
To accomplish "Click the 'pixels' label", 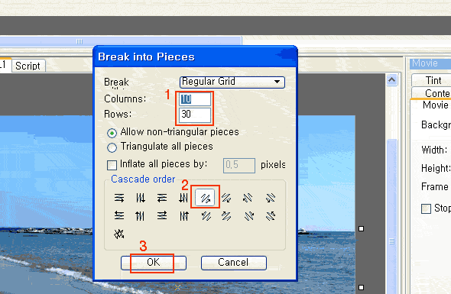I will pyautogui.click(x=273, y=165).
